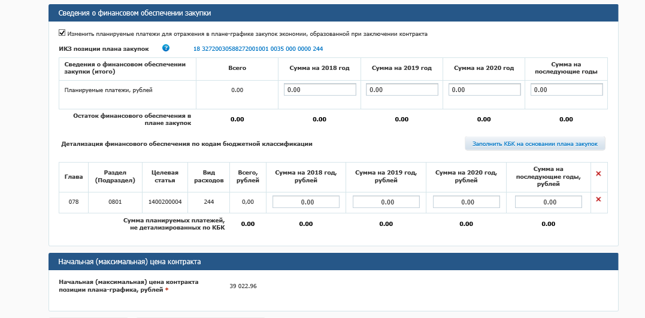The width and height of the screenshot is (645, 318).
Task: Click the planned payments field for 2020
Action: pyautogui.click(x=484, y=90)
